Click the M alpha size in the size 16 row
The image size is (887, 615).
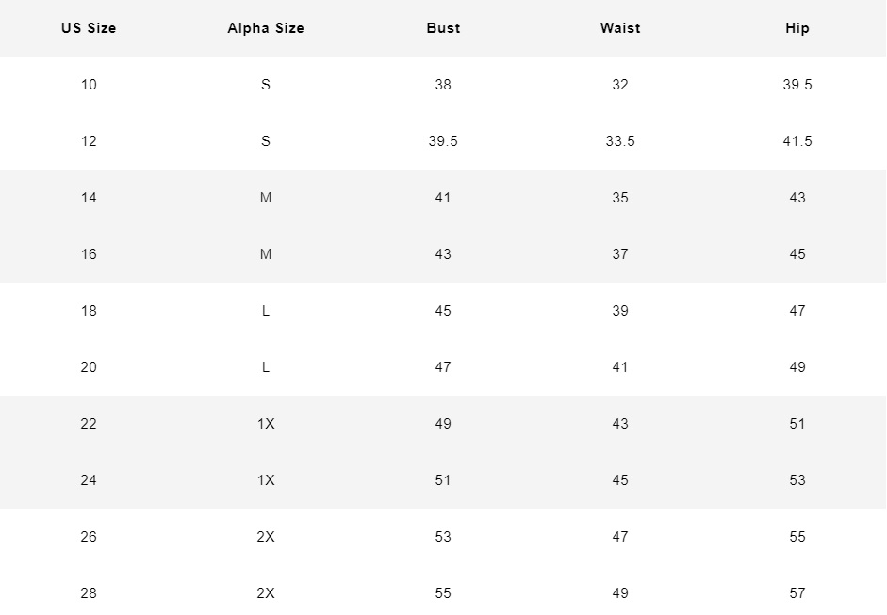tap(266, 254)
